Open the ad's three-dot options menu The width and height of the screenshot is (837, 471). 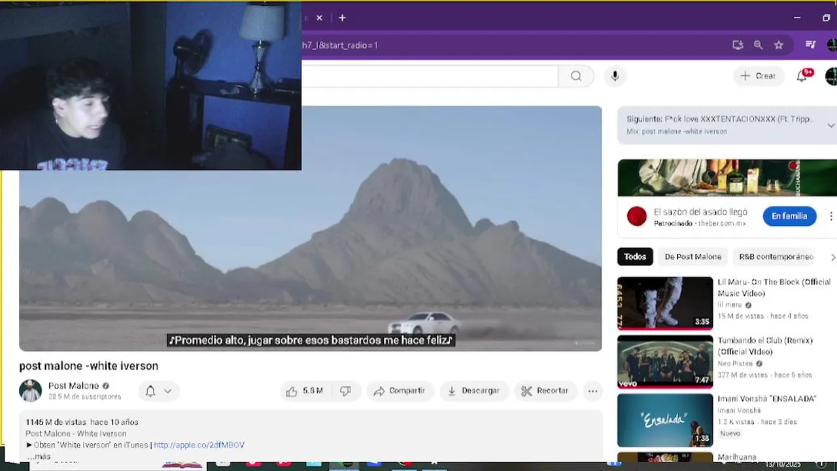click(x=831, y=217)
